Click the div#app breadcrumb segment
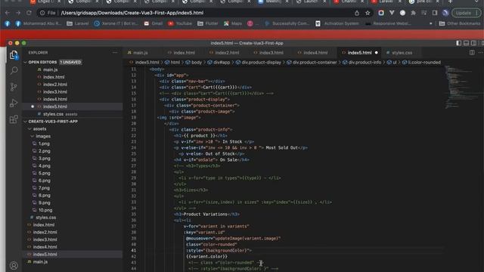The height and width of the screenshot is (272, 484). click(x=219, y=62)
